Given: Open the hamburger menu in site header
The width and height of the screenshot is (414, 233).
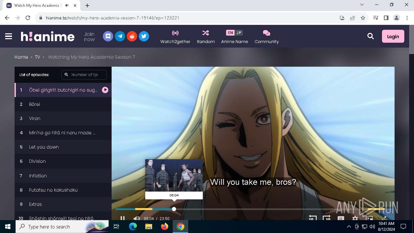Looking at the screenshot, I should [9, 36].
